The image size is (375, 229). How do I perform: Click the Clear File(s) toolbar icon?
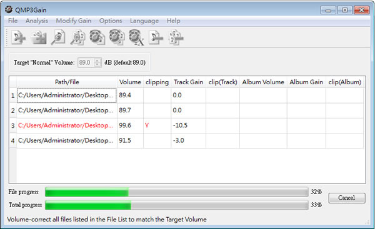pyautogui.click(x=156, y=37)
